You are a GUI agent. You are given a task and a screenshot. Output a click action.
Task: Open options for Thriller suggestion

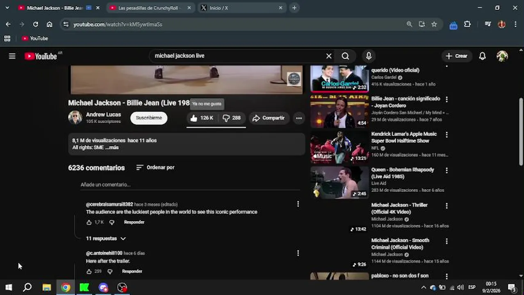447,206
